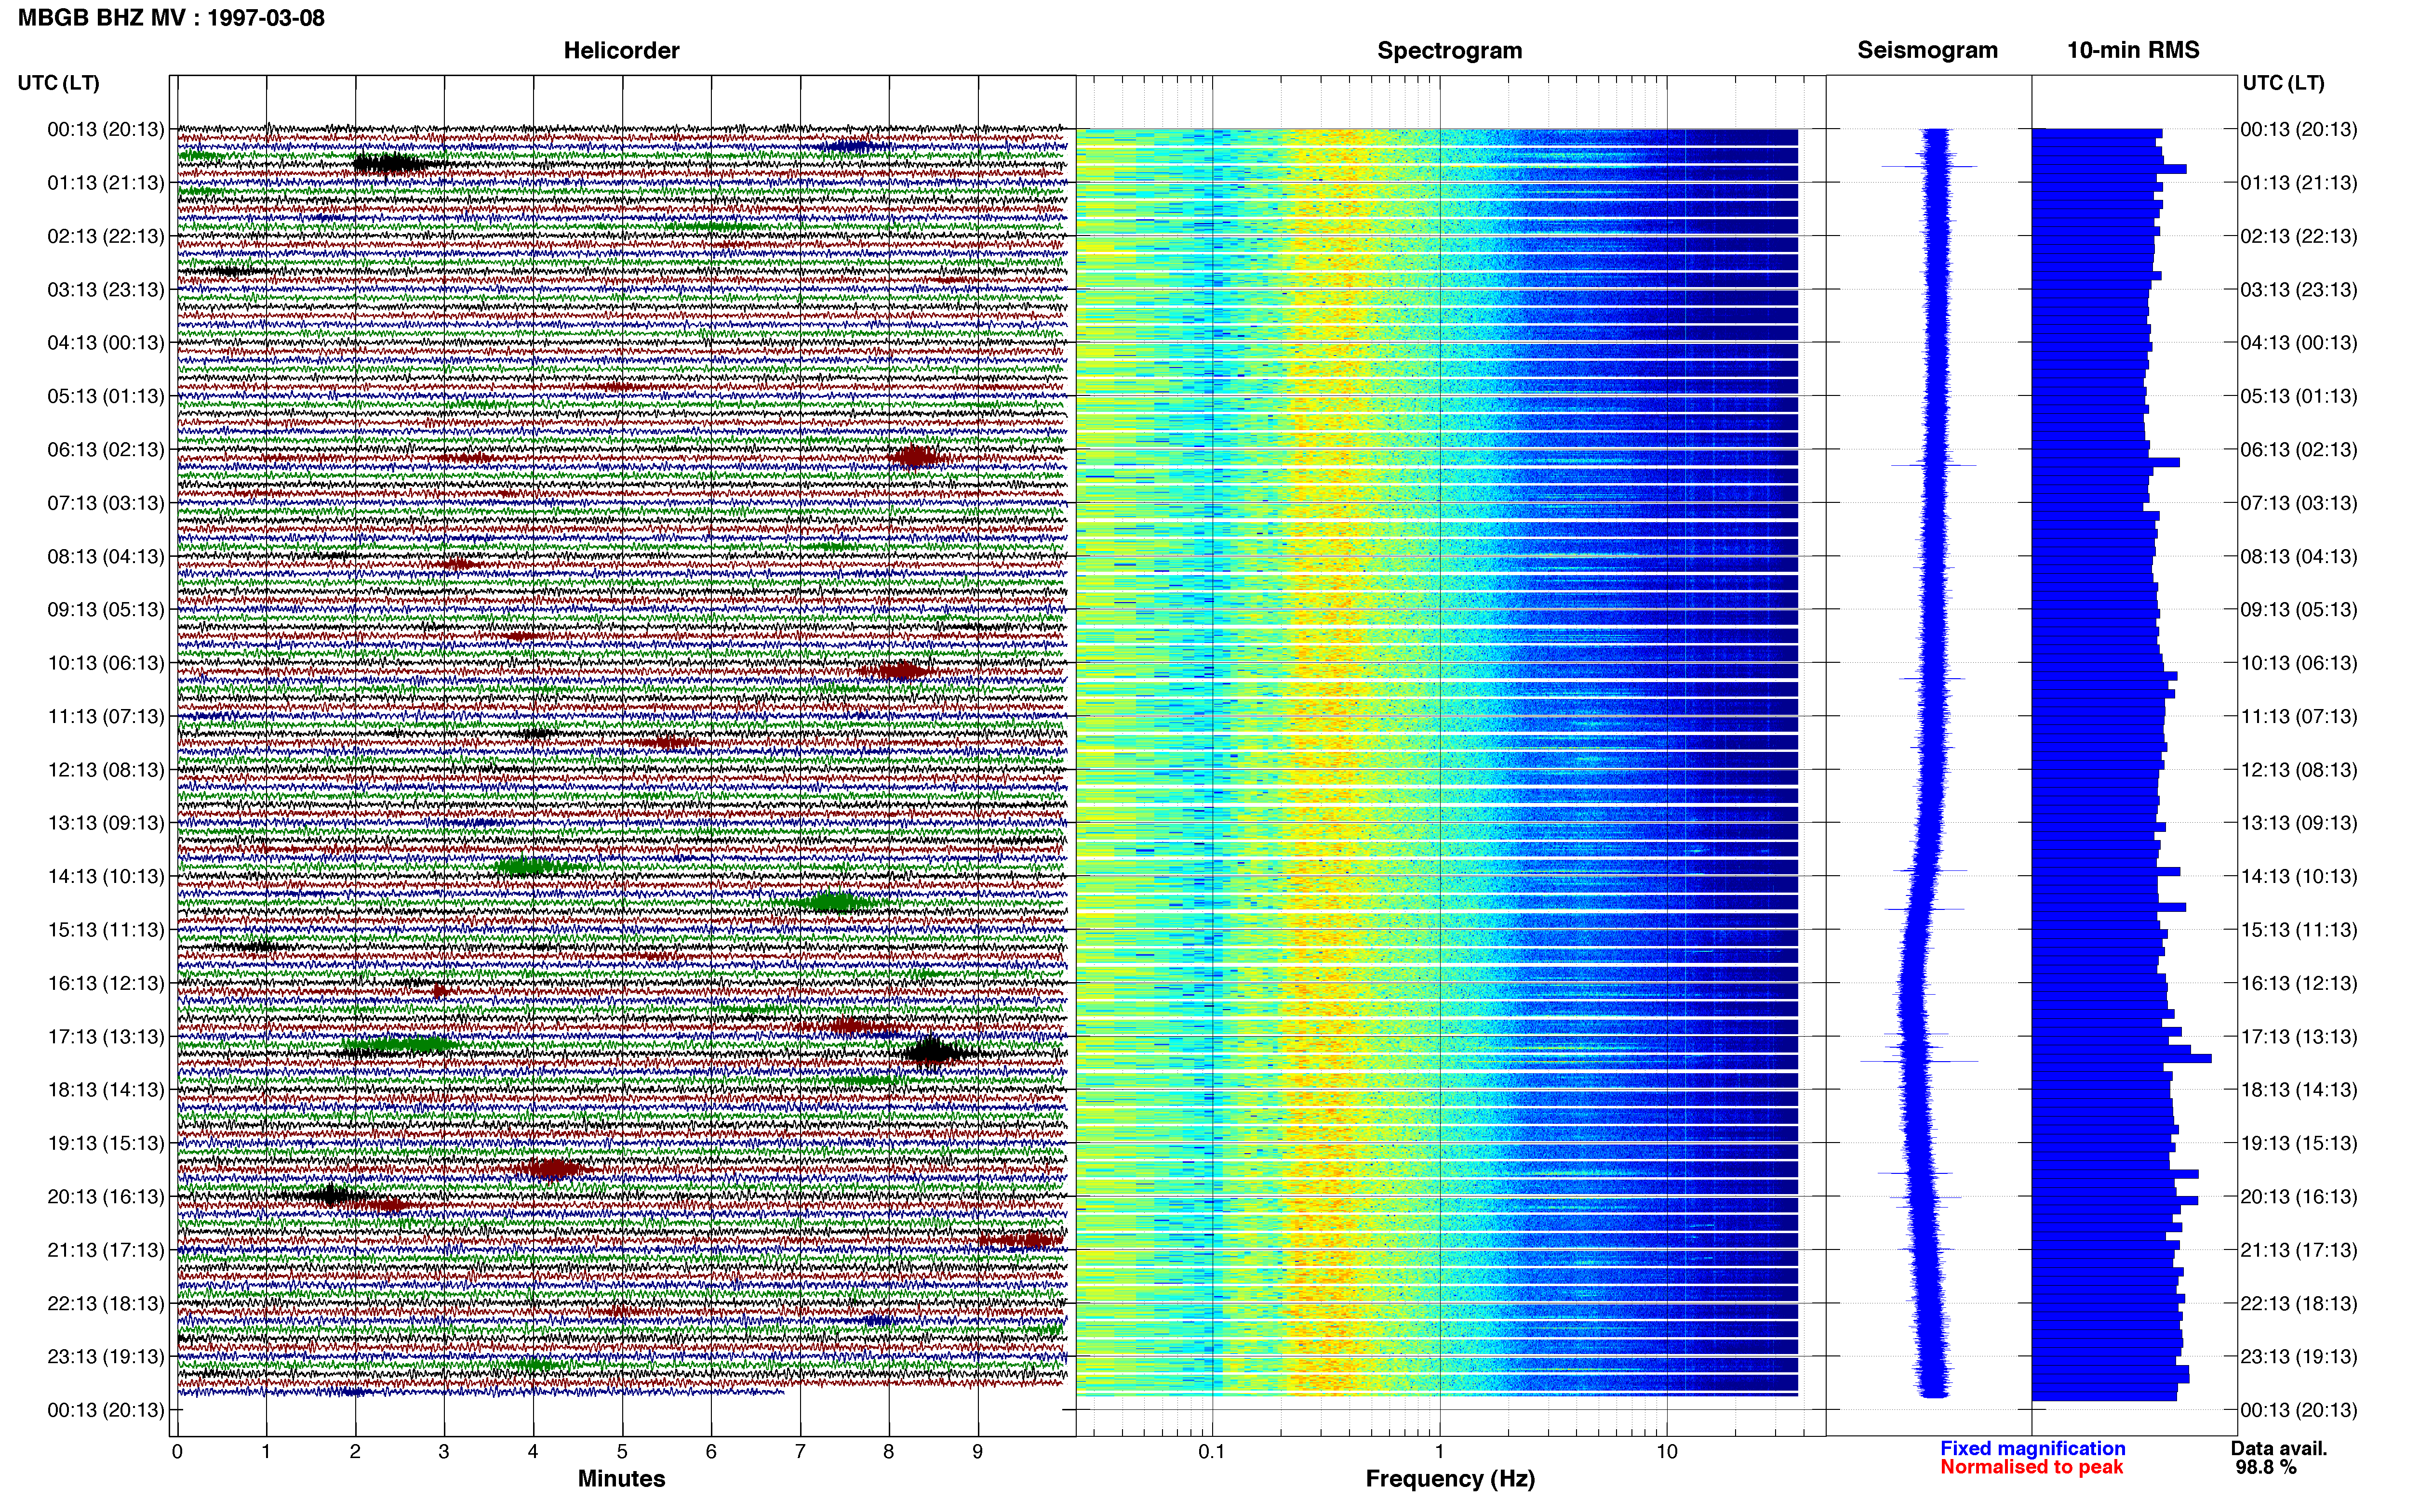2419x1512 pixels.
Task: Click the right 'UTC (LT)' axis label
Action: click(x=2284, y=83)
